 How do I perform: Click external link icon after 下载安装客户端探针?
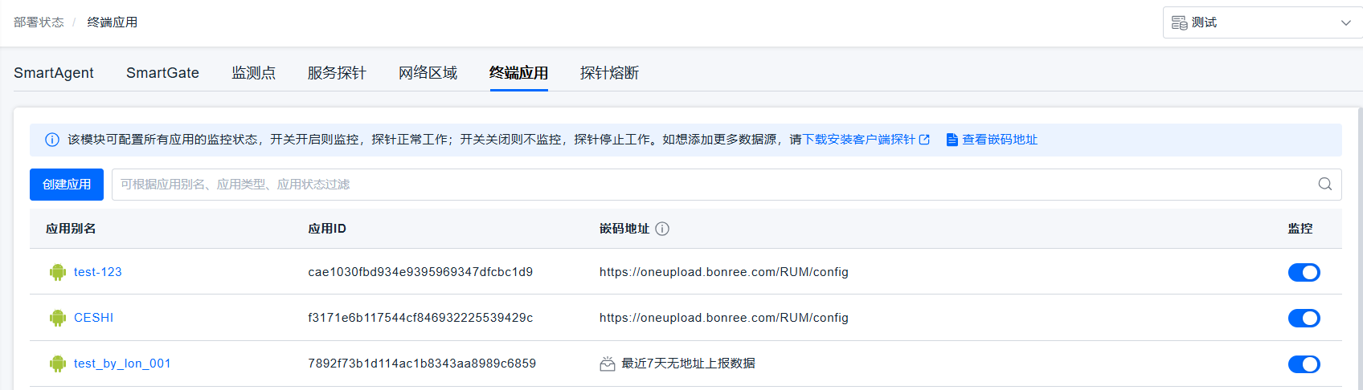(924, 140)
